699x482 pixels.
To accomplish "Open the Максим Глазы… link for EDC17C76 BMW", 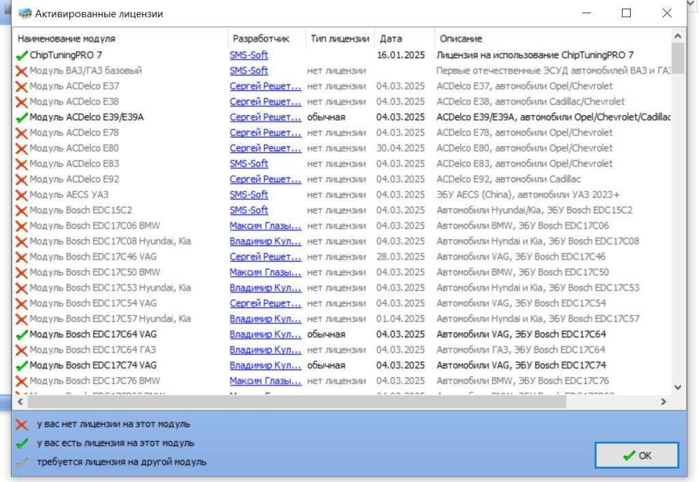I will pyautogui.click(x=266, y=381).
